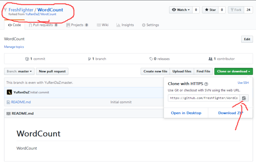256x163 pixels.
Task: Go to the Wiki tab
Action: pos(103,25)
